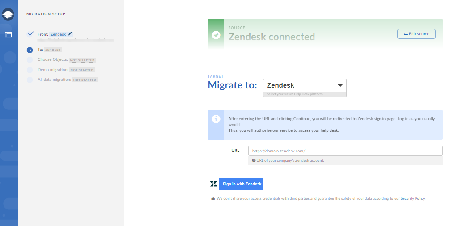Open the Security Policy link
This screenshot has height=226, width=459.
pos(412,198)
